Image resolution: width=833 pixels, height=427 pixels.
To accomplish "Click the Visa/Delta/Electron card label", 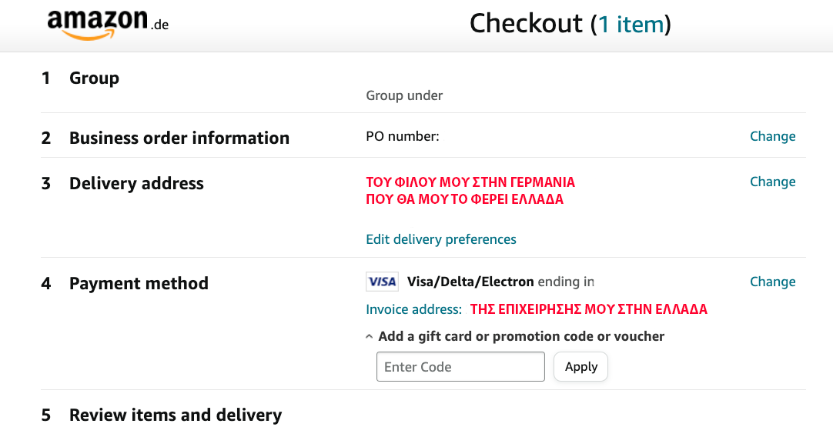I will coord(470,282).
